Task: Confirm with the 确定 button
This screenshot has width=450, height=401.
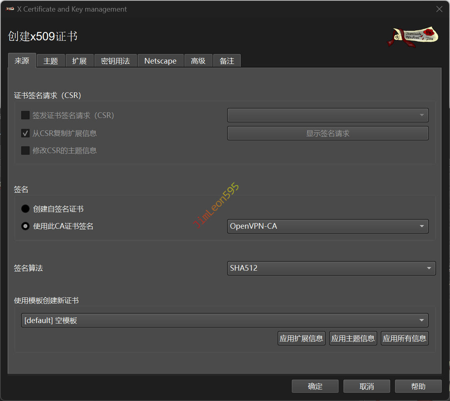Action: point(315,387)
